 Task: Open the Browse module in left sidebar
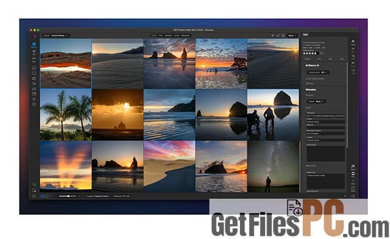34,45
